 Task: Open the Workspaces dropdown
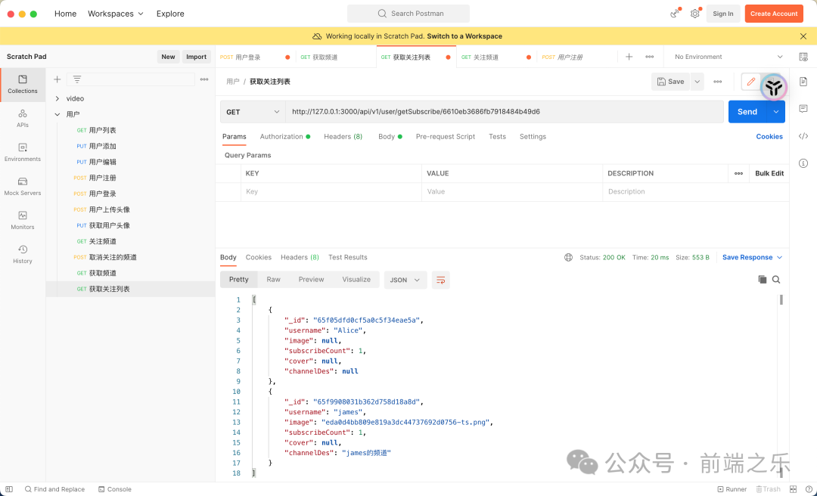click(x=116, y=14)
